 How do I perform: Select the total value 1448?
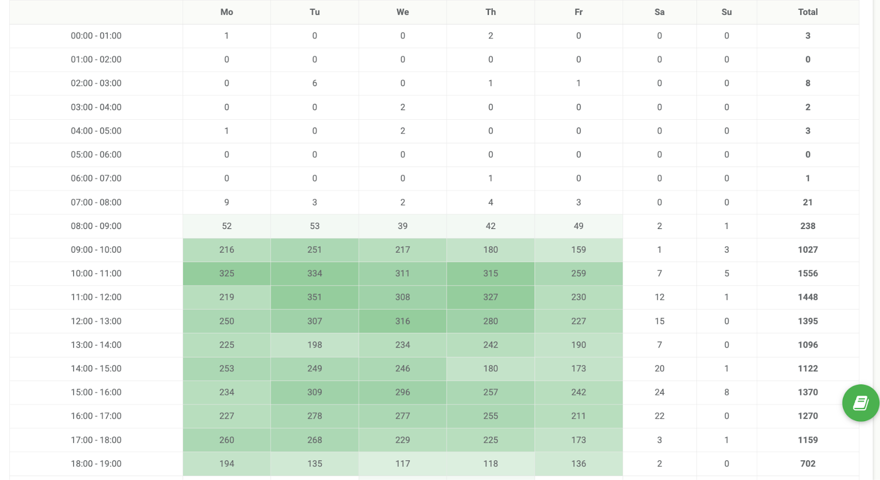pos(807,297)
